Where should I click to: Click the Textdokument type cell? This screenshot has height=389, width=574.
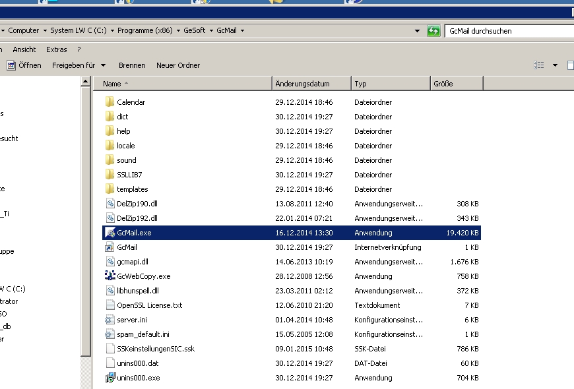coord(377,305)
